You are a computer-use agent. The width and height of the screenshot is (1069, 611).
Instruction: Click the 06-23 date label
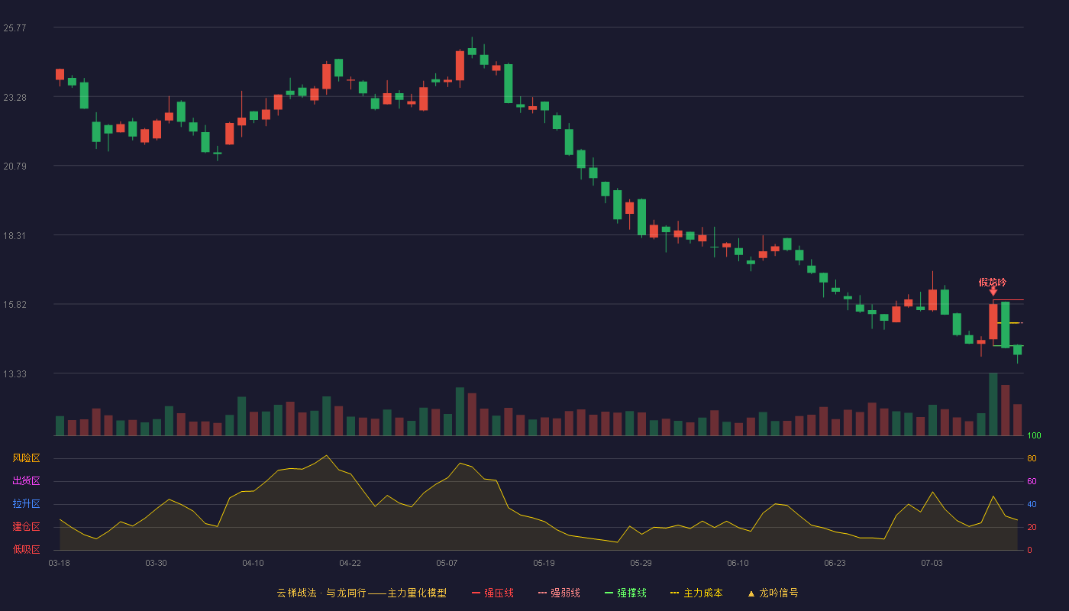point(835,563)
